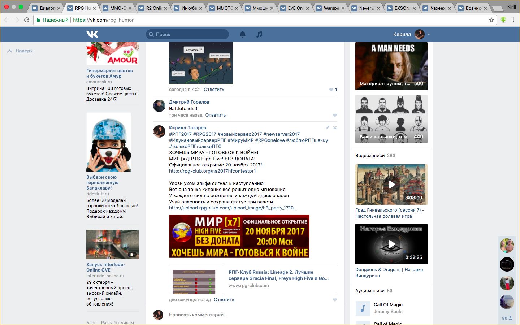520x325 pixels.
Task: Click the #RPGonelove hashtag
Action: click(270, 140)
